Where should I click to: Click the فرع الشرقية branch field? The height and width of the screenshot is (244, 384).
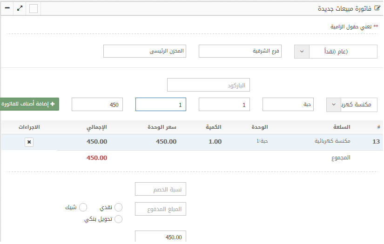click(240, 52)
